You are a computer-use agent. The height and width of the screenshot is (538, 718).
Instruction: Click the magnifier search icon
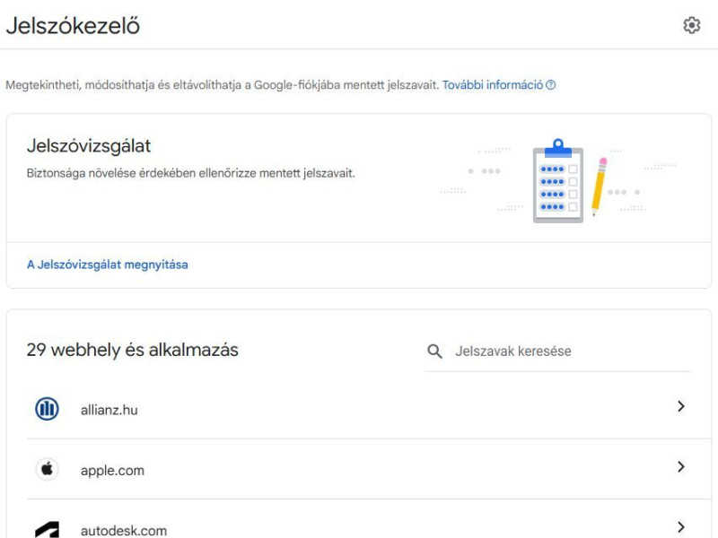click(x=434, y=351)
